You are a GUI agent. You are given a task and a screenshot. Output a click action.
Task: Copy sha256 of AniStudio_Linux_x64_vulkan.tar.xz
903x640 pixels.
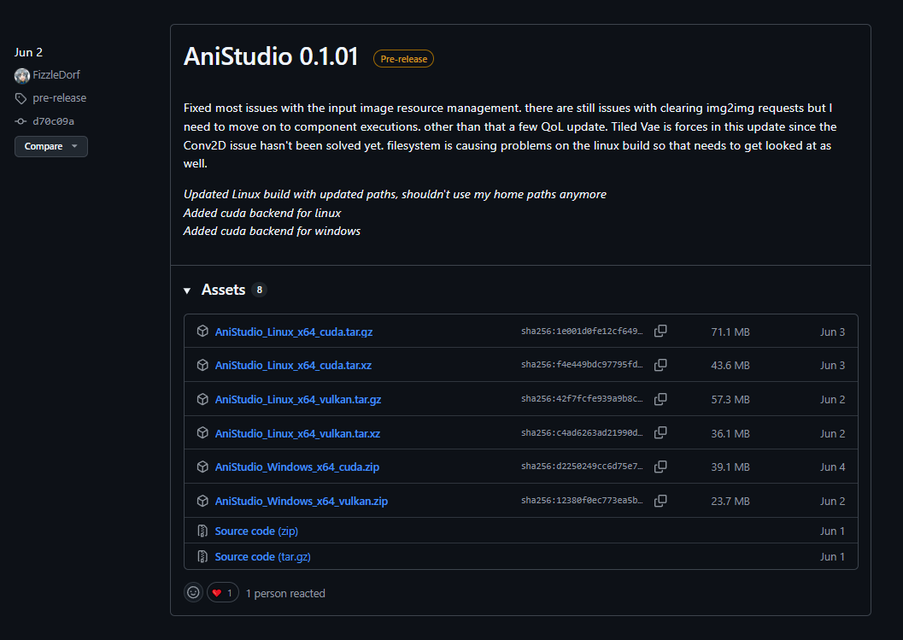660,432
